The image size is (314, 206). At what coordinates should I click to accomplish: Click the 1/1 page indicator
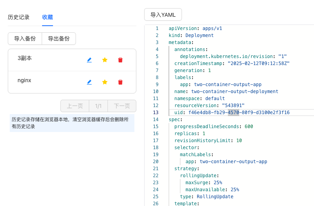(x=98, y=106)
